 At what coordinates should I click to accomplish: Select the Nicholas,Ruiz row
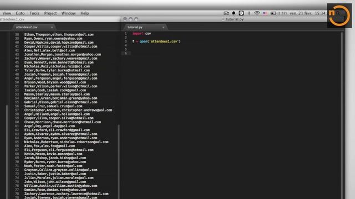tap(57, 66)
